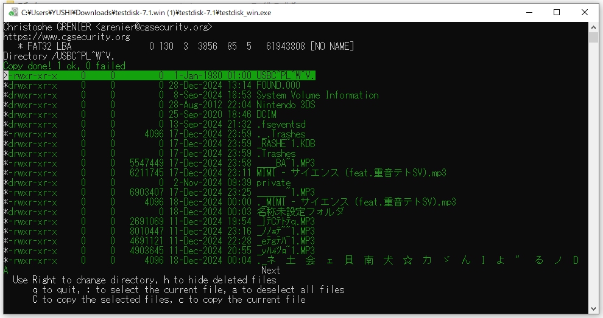Click the Next label below the file list
The image size is (603, 318).
(x=270, y=270)
